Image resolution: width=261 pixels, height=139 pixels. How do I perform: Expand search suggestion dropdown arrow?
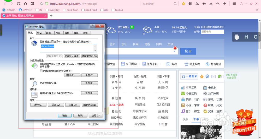pyautogui.click(x=175, y=51)
